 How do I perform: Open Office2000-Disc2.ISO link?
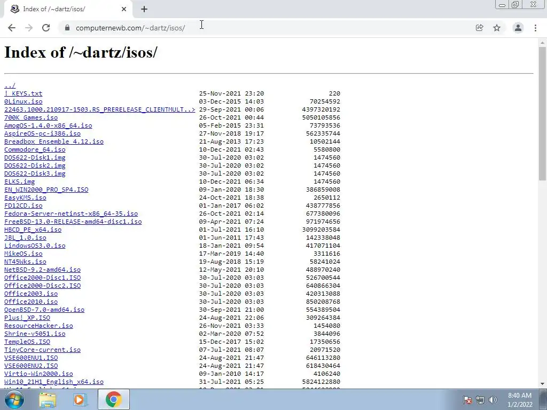(43, 286)
